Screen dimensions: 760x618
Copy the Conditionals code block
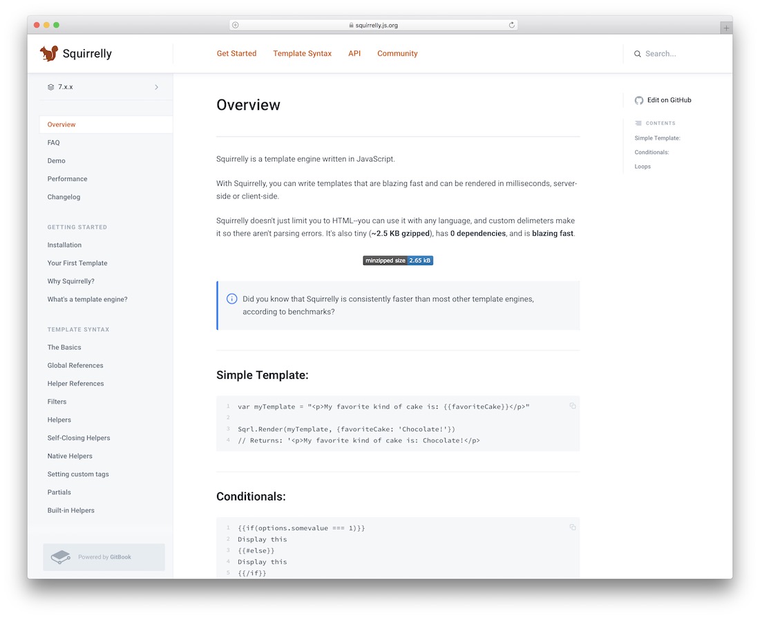pyautogui.click(x=573, y=527)
